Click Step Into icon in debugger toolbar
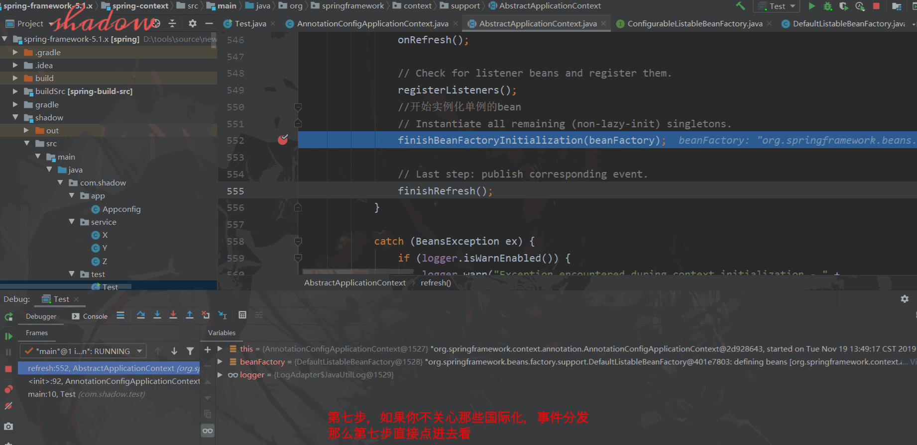Viewport: 917px width, 445px height. pos(157,315)
